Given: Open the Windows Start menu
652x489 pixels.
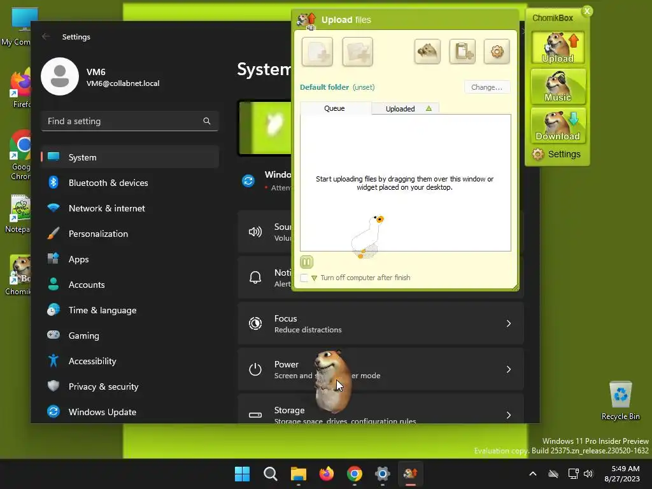Looking at the screenshot, I should (243, 474).
